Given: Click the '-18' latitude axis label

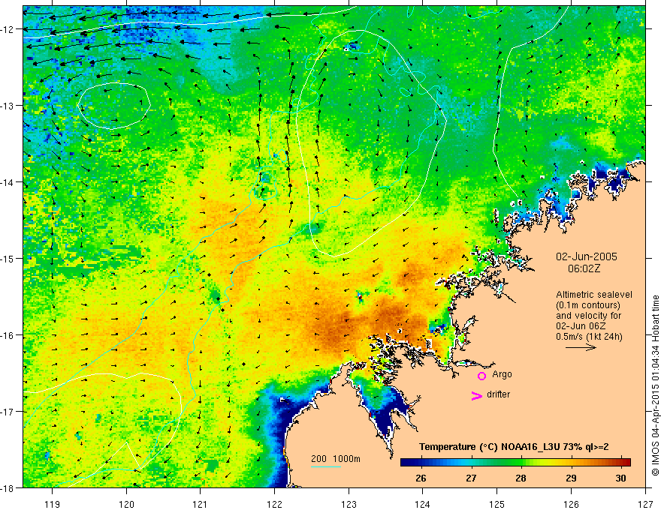Looking at the screenshot, I should pos(8,487).
